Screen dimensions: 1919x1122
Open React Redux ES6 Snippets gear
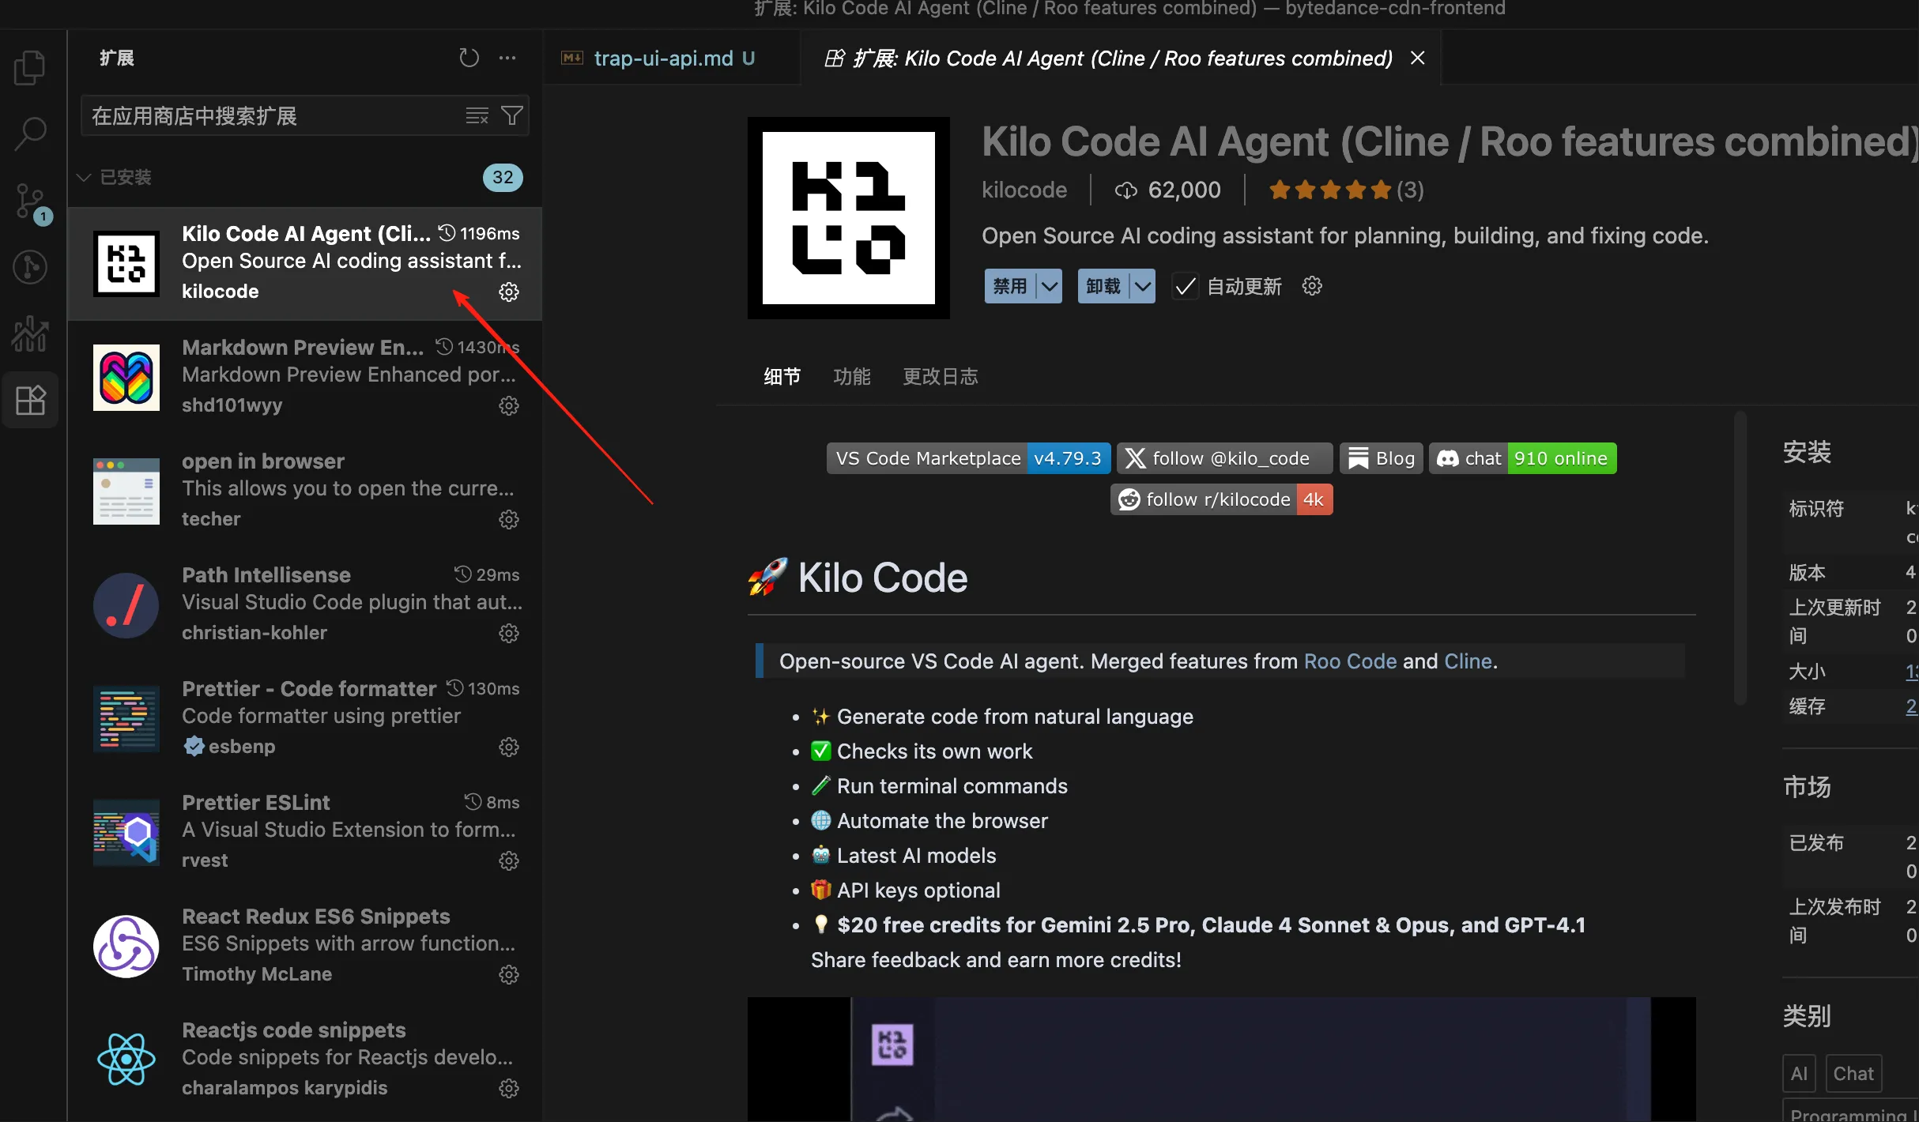pyautogui.click(x=509, y=974)
